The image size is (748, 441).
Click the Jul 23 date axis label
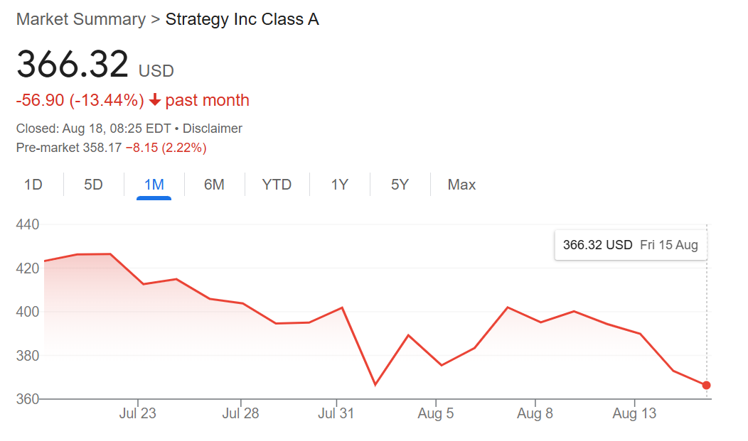(138, 413)
